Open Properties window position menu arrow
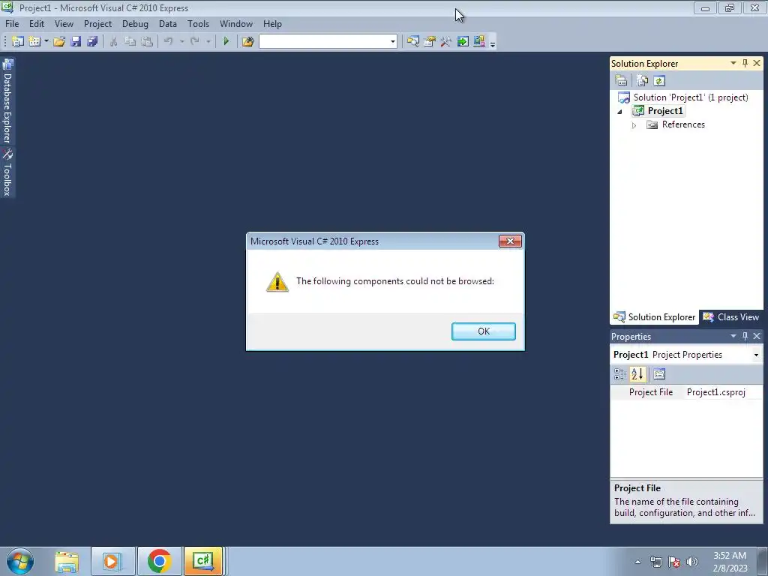The image size is (768, 576). [733, 336]
